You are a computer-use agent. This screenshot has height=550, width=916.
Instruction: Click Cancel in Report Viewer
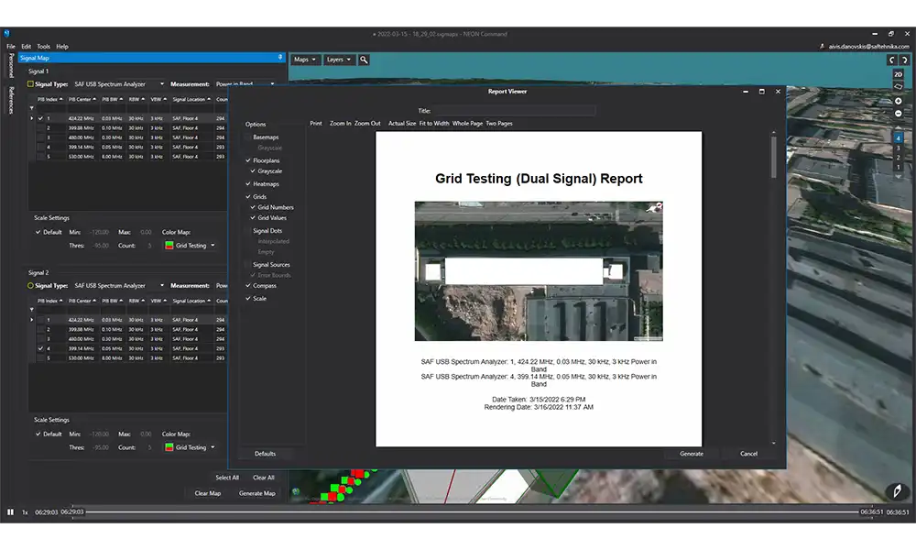click(749, 454)
